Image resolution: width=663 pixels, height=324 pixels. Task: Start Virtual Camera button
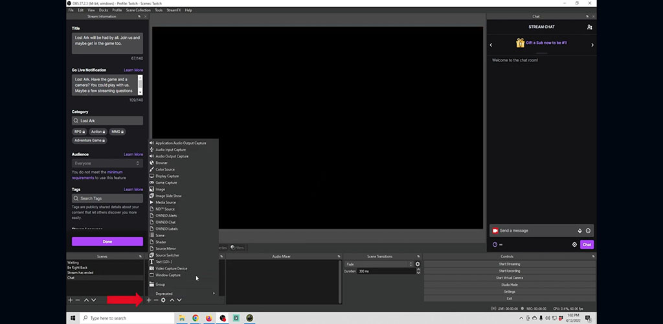[x=510, y=278]
